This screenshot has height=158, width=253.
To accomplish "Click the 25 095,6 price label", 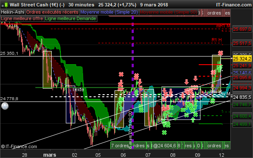I will point(242,78).
